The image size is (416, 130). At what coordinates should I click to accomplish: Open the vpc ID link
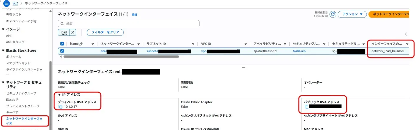click(x=220, y=51)
